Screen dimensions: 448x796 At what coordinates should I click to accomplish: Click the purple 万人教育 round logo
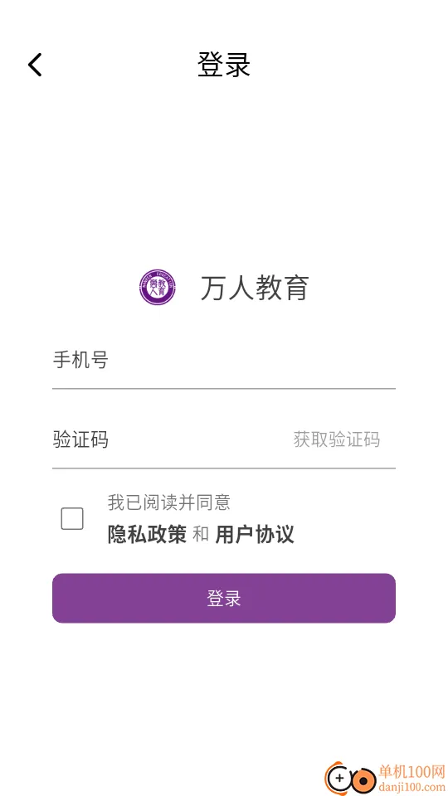point(158,288)
